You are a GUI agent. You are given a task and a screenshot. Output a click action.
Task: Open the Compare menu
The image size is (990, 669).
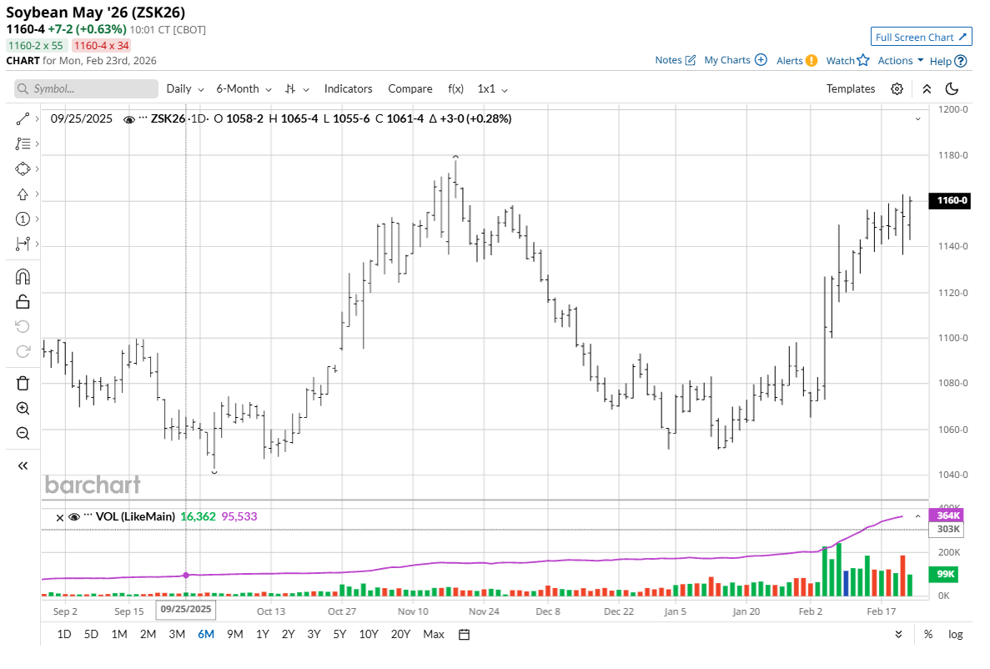[410, 89]
